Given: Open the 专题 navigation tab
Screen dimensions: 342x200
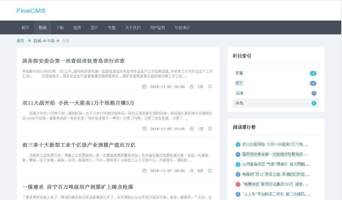Looking at the screenshot, I should (112, 28).
